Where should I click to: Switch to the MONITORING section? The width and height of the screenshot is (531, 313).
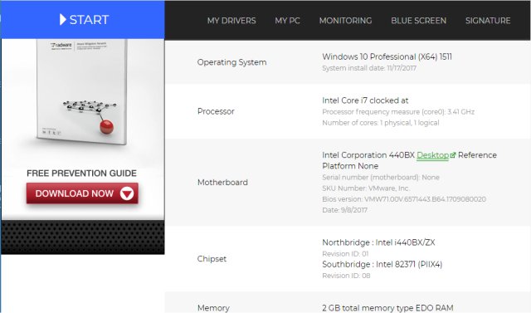pyautogui.click(x=345, y=21)
